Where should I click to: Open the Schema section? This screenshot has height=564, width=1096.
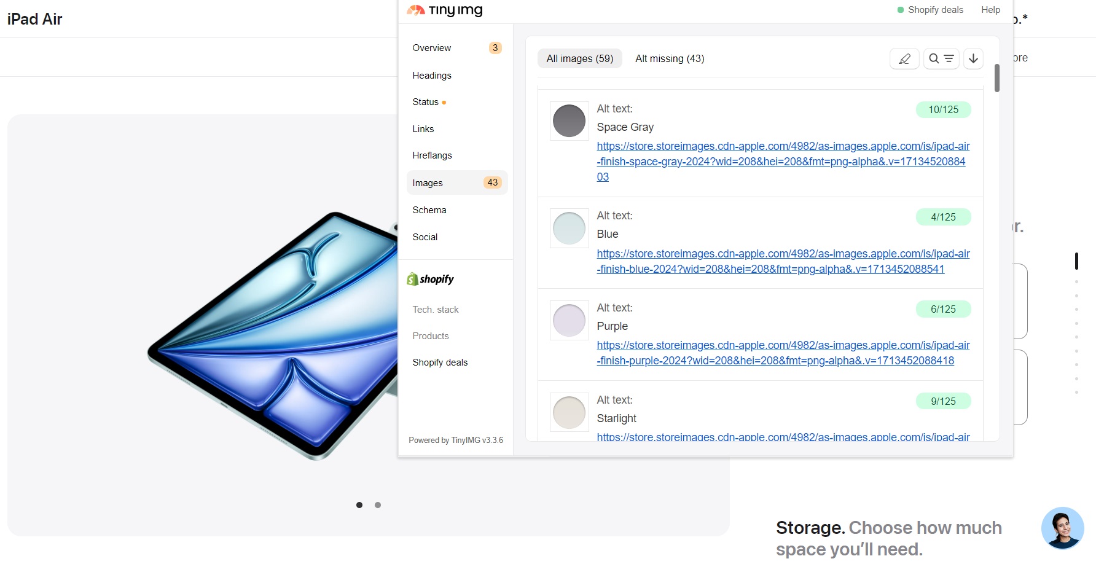pos(429,210)
